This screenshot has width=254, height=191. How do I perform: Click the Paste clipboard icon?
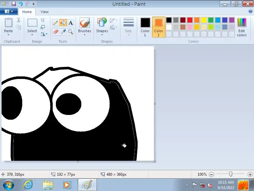click(9, 23)
